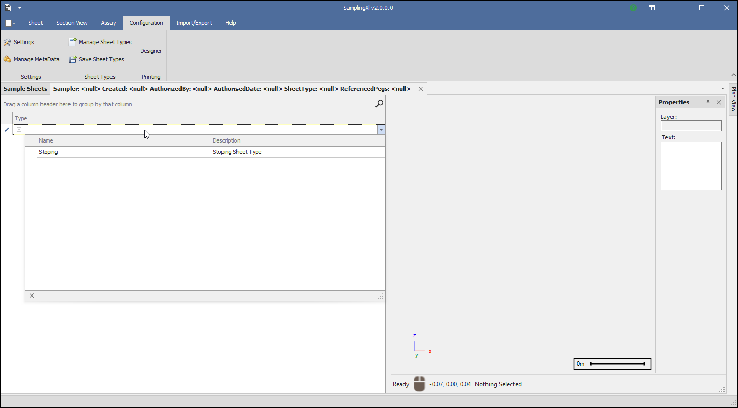Close the sheet type dropdown popup
The width and height of the screenshot is (738, 408).
coord(32,296)
